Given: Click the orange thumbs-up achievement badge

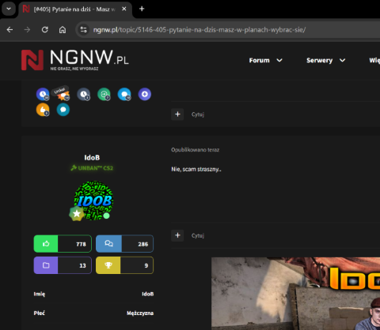Looking at the screenshot, I should pos(43,110).
